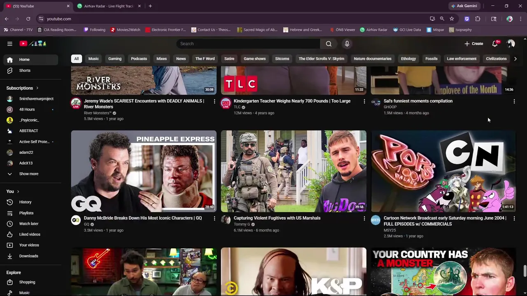The height and width of the screenshot is (296, 527).
Task: Open Shopping under Explore
Action: [x=31, y=282]
